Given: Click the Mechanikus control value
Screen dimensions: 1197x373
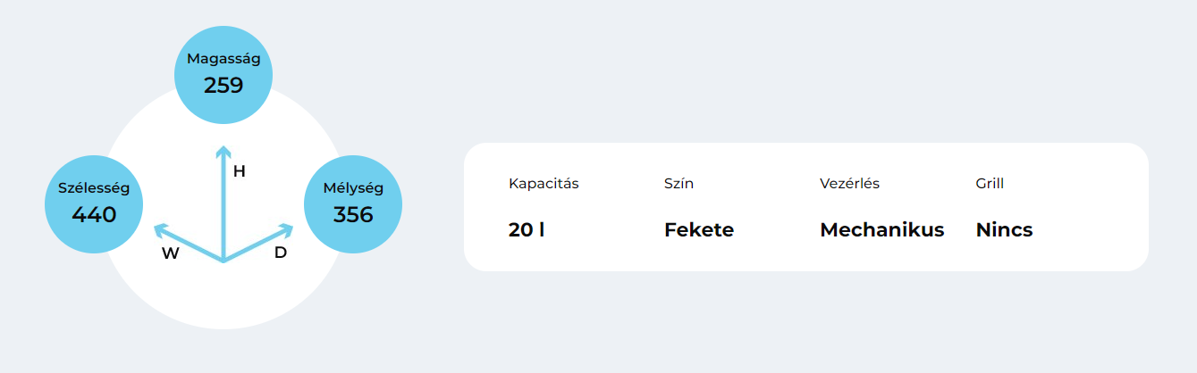Looking at the screenshot, I should (882, 229).
